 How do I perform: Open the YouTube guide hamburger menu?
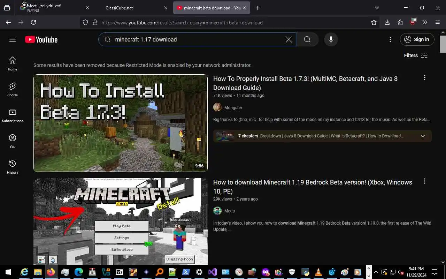[x=13, y=39]
